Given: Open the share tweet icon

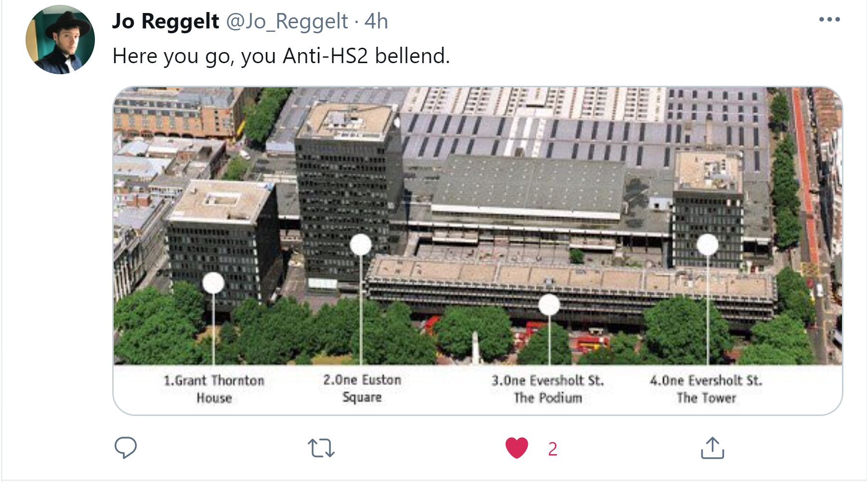Looking at the screenshot, I should [x=712, y=448].
